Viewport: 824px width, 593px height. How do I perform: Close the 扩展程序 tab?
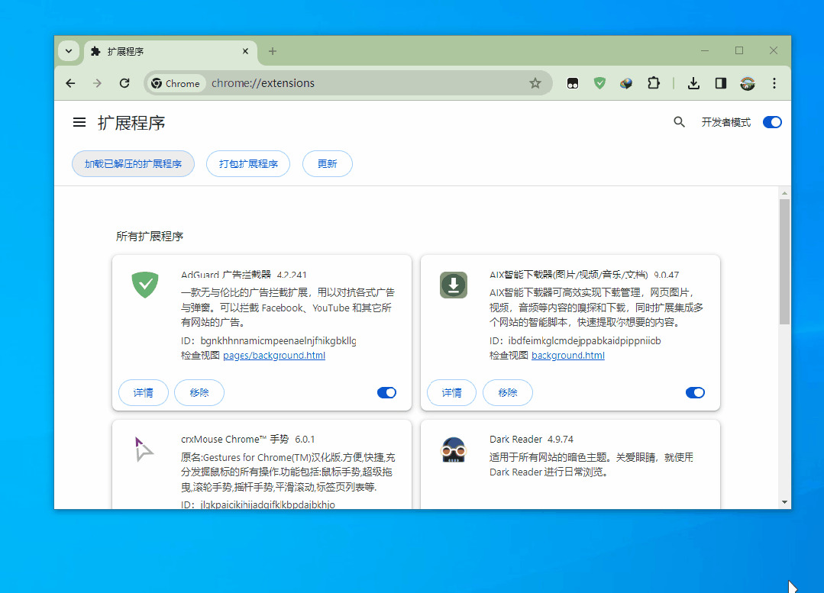click(245, 51)
